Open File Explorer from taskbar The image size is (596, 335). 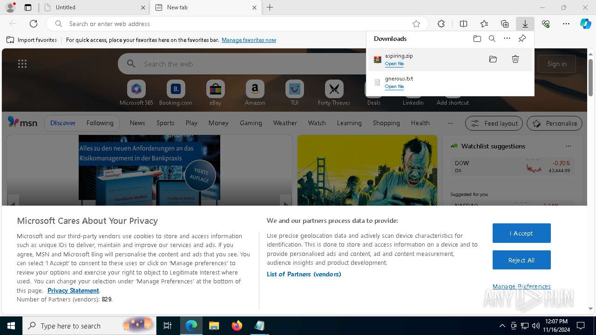(x=214, y=326)
